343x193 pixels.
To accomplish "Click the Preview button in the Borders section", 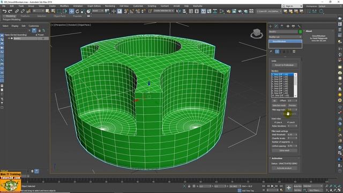I will pos(292,106).
